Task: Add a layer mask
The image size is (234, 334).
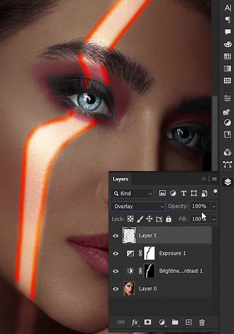Action: click(147, 322)
